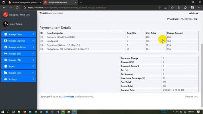
Task: Close the '- Hospital Management' tab
Action: 76,2
